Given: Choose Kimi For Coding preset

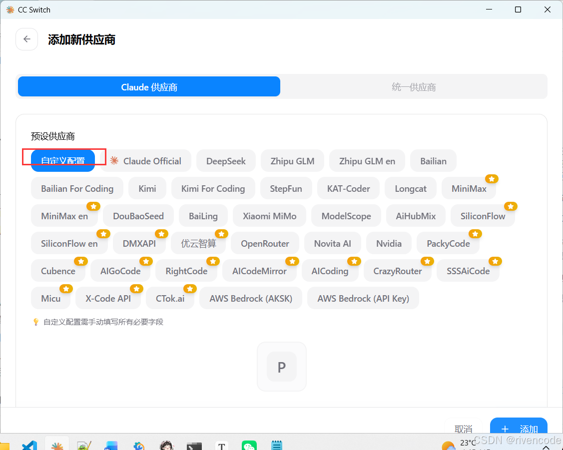Looking at the screenshot, I should (x=213, y=188).
